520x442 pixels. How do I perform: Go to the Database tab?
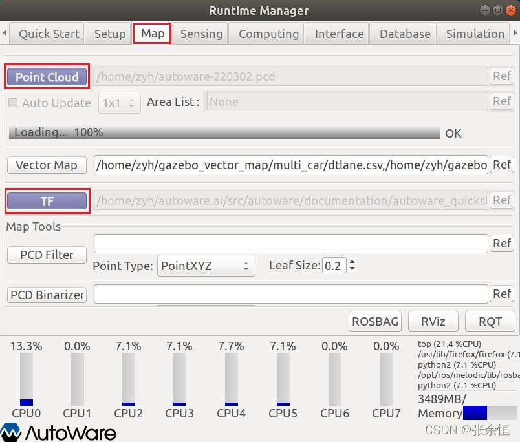point(402,34)
